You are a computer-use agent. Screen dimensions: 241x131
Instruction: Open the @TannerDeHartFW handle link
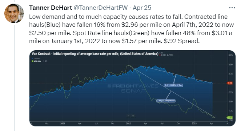pyautogui.click(x=101, y=8)
